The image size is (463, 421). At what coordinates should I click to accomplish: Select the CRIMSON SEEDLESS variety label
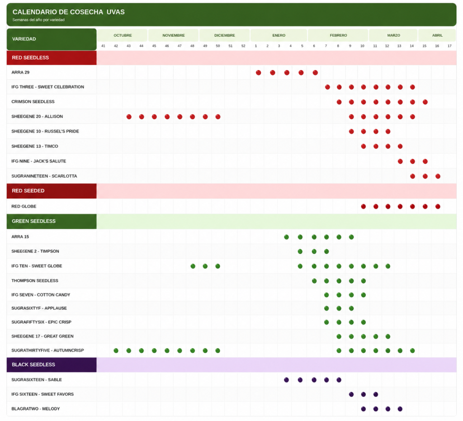pos(33,102)
